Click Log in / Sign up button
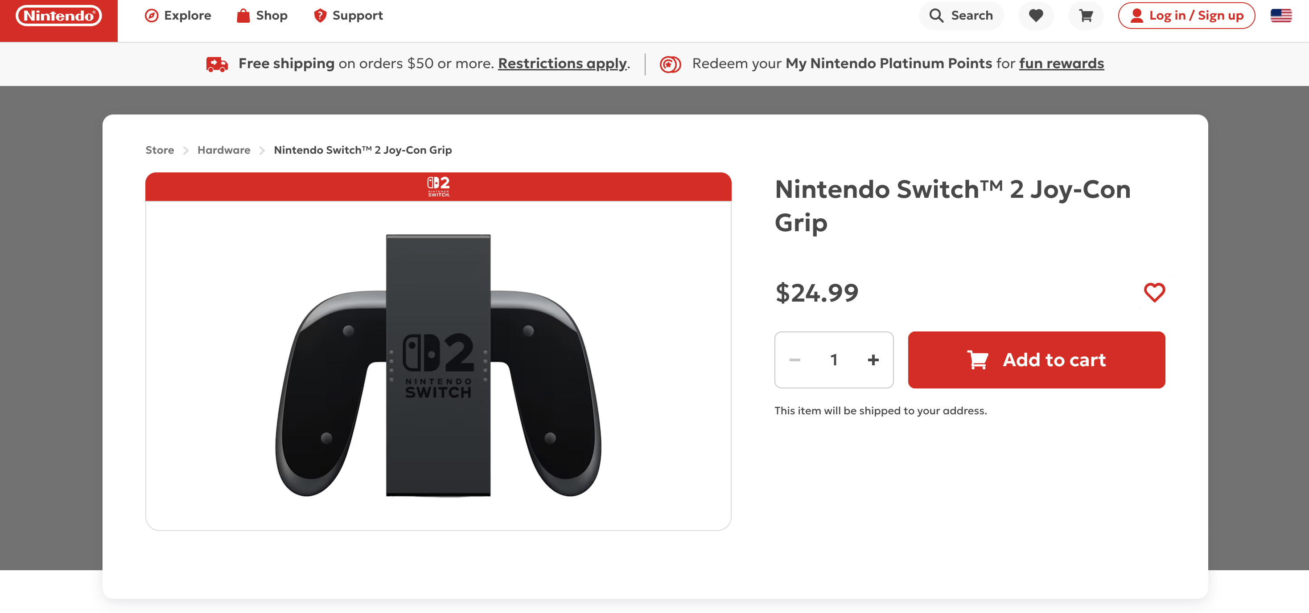 (x=1186, y=16)
